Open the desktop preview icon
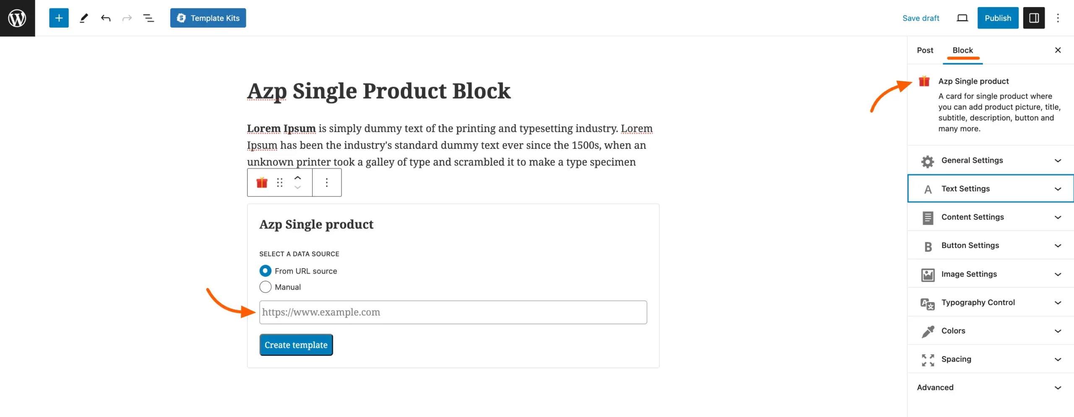This screenshot has width=1074, height=417. point(962,18)
